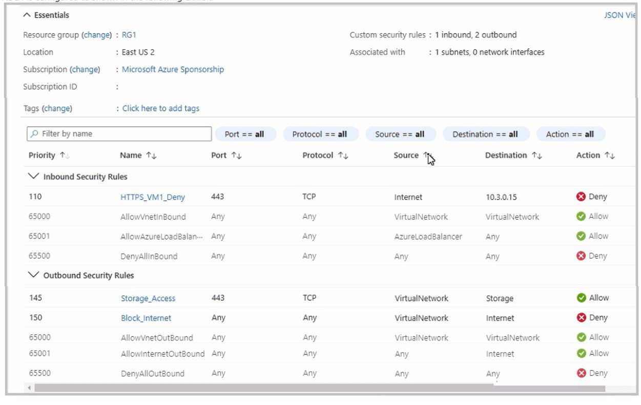This screenshot has width=641, height=405.
Task: Open the Block_Internet outbound rule
Action: (x=146, y=318)
